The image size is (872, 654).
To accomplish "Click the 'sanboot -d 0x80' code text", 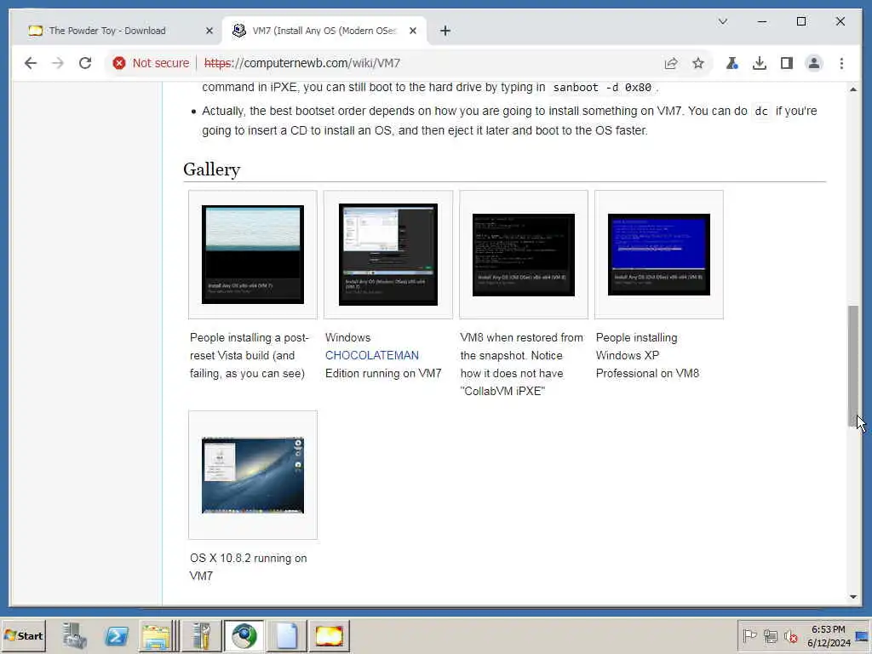I will (x=602, y=88).
